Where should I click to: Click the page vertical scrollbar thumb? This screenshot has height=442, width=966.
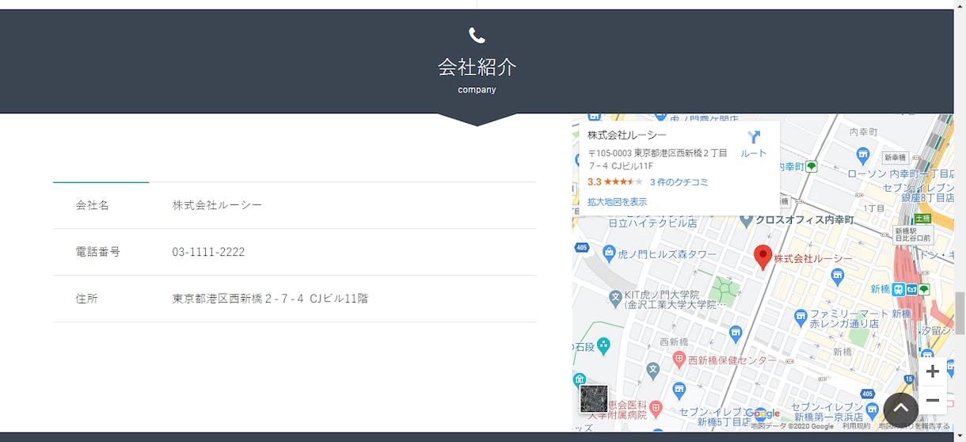[x=960, y=313]
